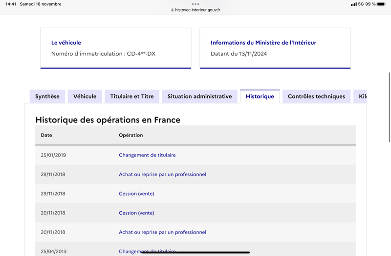Image resolution: width=391 pixels, height=256 pixels.
Task: Select the Historique tab
Action: pyautogui.click(x=260, y=96)
